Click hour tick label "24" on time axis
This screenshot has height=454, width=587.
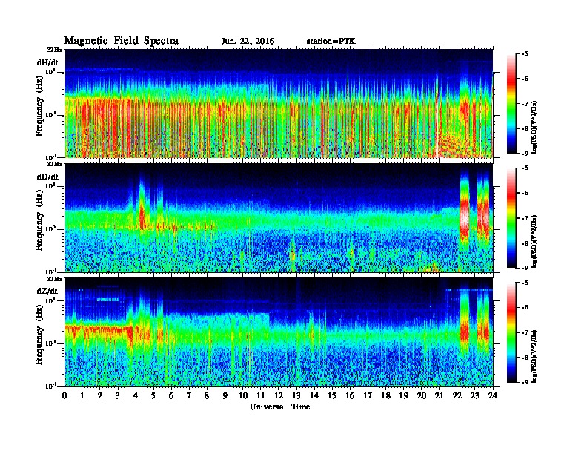click(493, 395)
